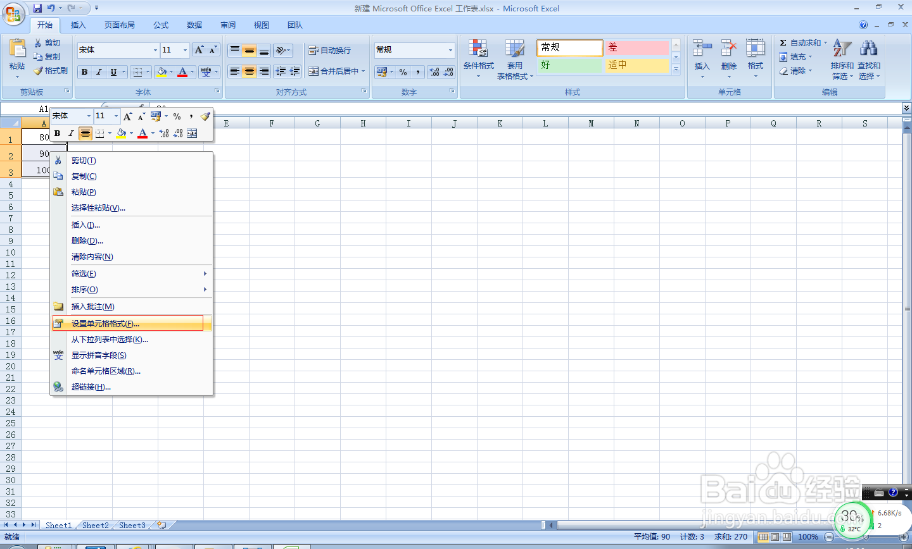Open Conditional Formatting (条件格式) menu

coord(478,58)
